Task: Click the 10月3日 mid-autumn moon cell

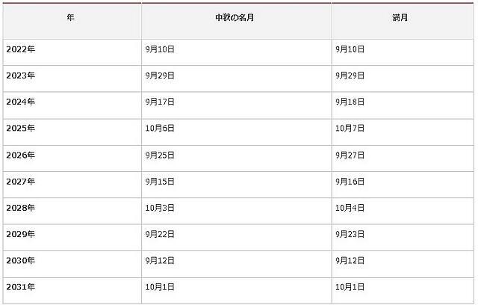Action: [160, 208]
